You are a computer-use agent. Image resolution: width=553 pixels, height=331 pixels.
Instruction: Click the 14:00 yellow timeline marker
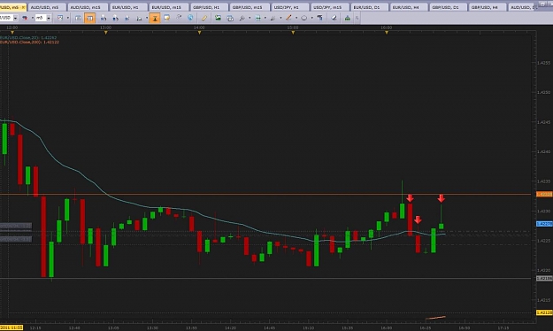199,33
